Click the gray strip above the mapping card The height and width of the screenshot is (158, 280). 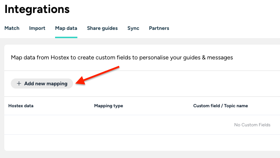(140, 41)
